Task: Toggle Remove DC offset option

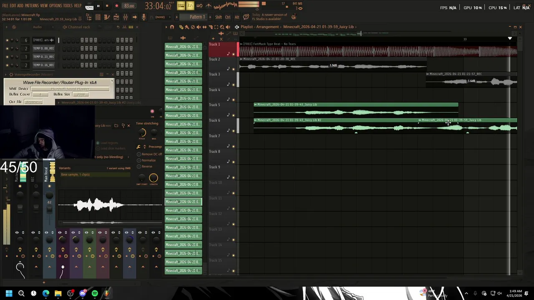Action: (139, 154)
